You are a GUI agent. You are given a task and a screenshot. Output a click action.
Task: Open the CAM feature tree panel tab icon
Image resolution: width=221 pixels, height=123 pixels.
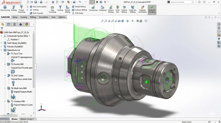[3, 24]
